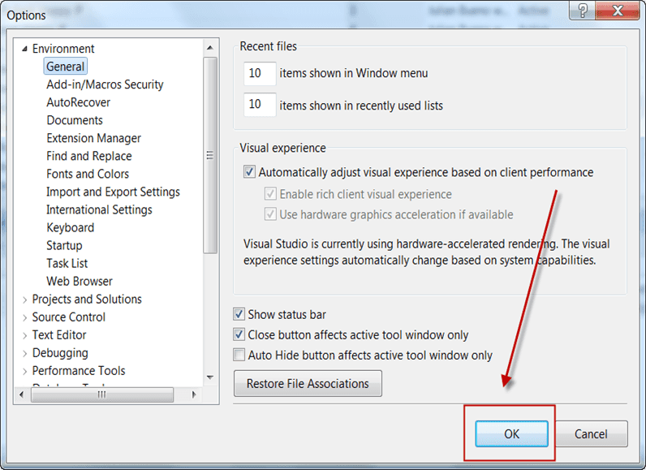646x470 pixels.
Task: Select Fonts and Colors page
Action: tap(88, 174)
